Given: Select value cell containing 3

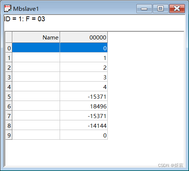Looking at the screenshot, I should pyautogui.click(x=84, y=77).
